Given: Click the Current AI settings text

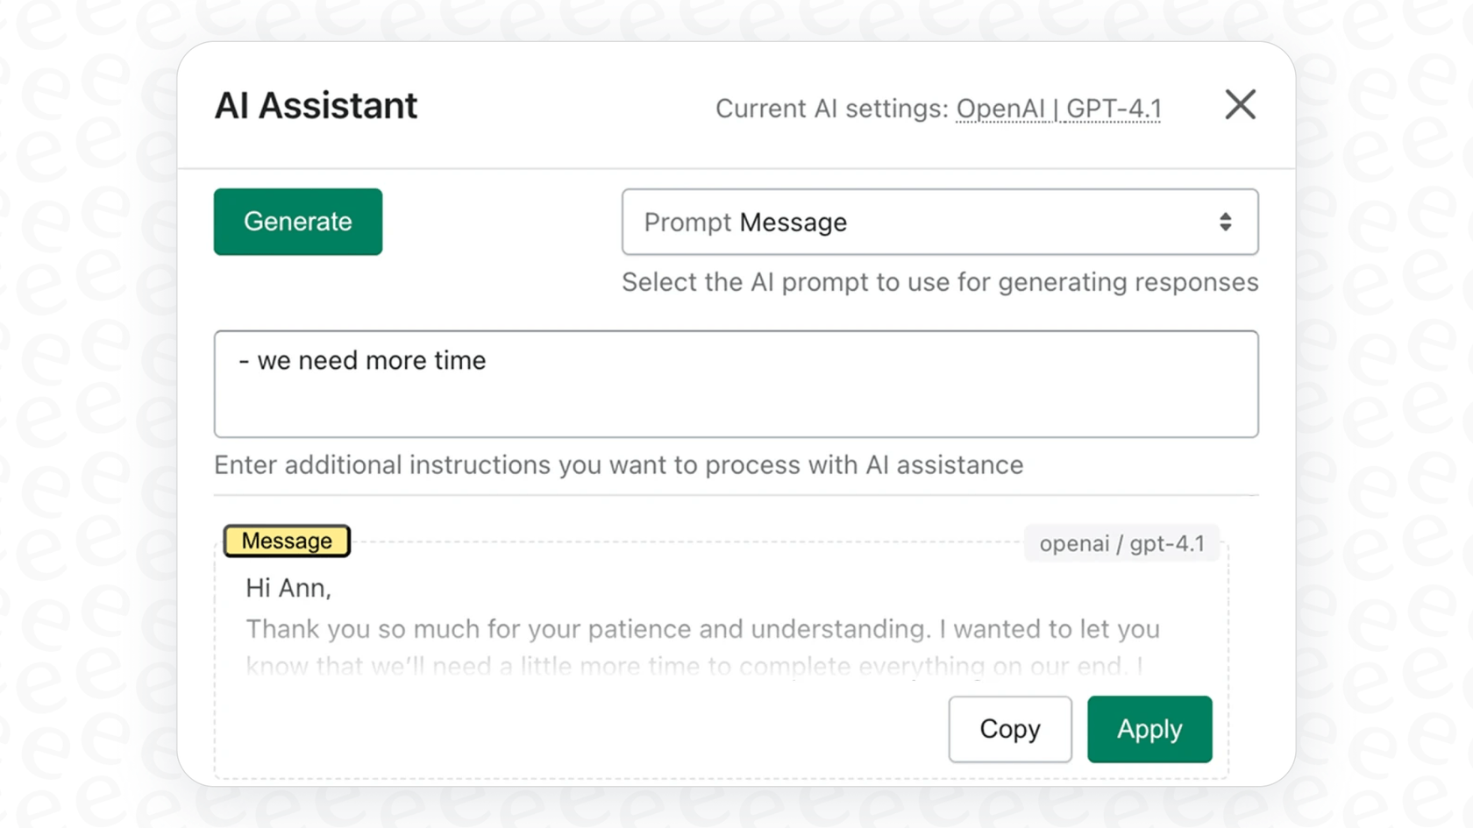Looking at the screenshot, I should 831,108.
